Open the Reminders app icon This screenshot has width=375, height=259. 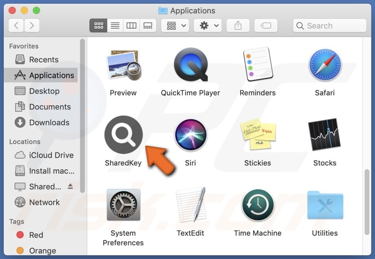tap(258, 64)
